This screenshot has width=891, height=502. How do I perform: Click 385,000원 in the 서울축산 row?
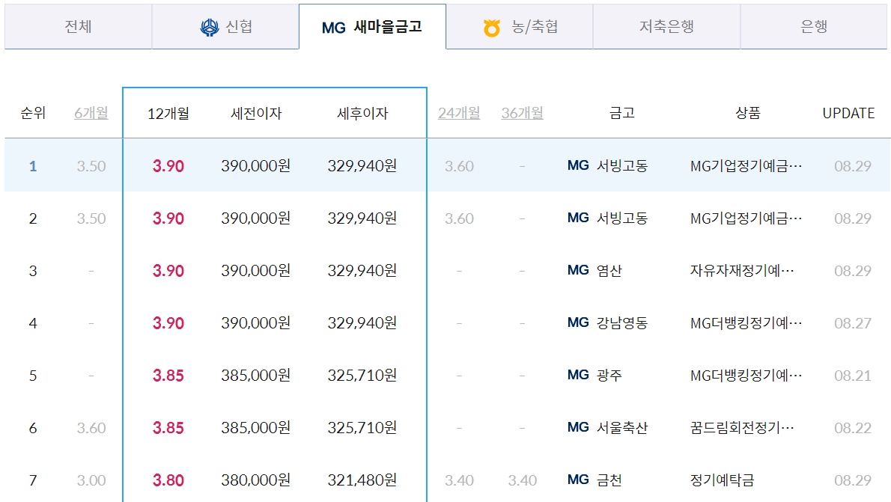click(256, 428)
